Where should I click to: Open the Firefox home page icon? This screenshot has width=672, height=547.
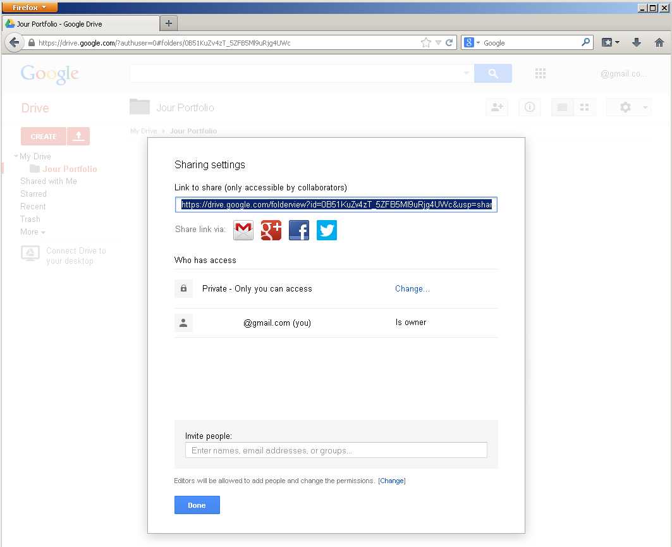point(659,43)
